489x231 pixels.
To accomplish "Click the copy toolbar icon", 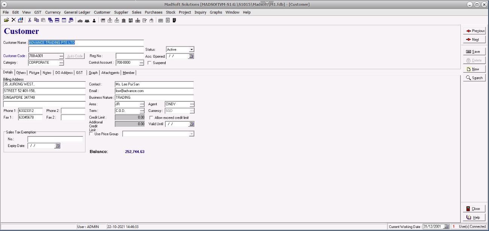I will pos(37,20).
